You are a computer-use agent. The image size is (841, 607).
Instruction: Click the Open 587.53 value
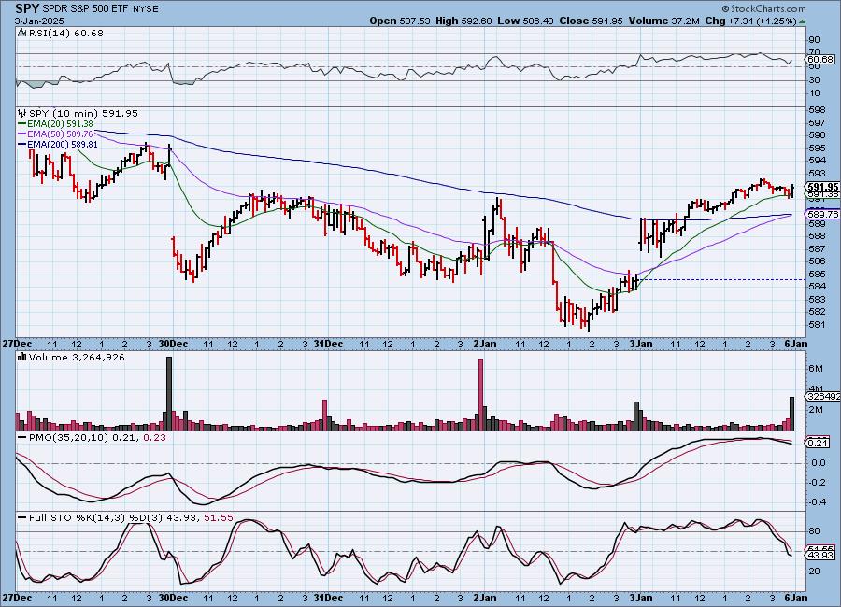[400, 21]
